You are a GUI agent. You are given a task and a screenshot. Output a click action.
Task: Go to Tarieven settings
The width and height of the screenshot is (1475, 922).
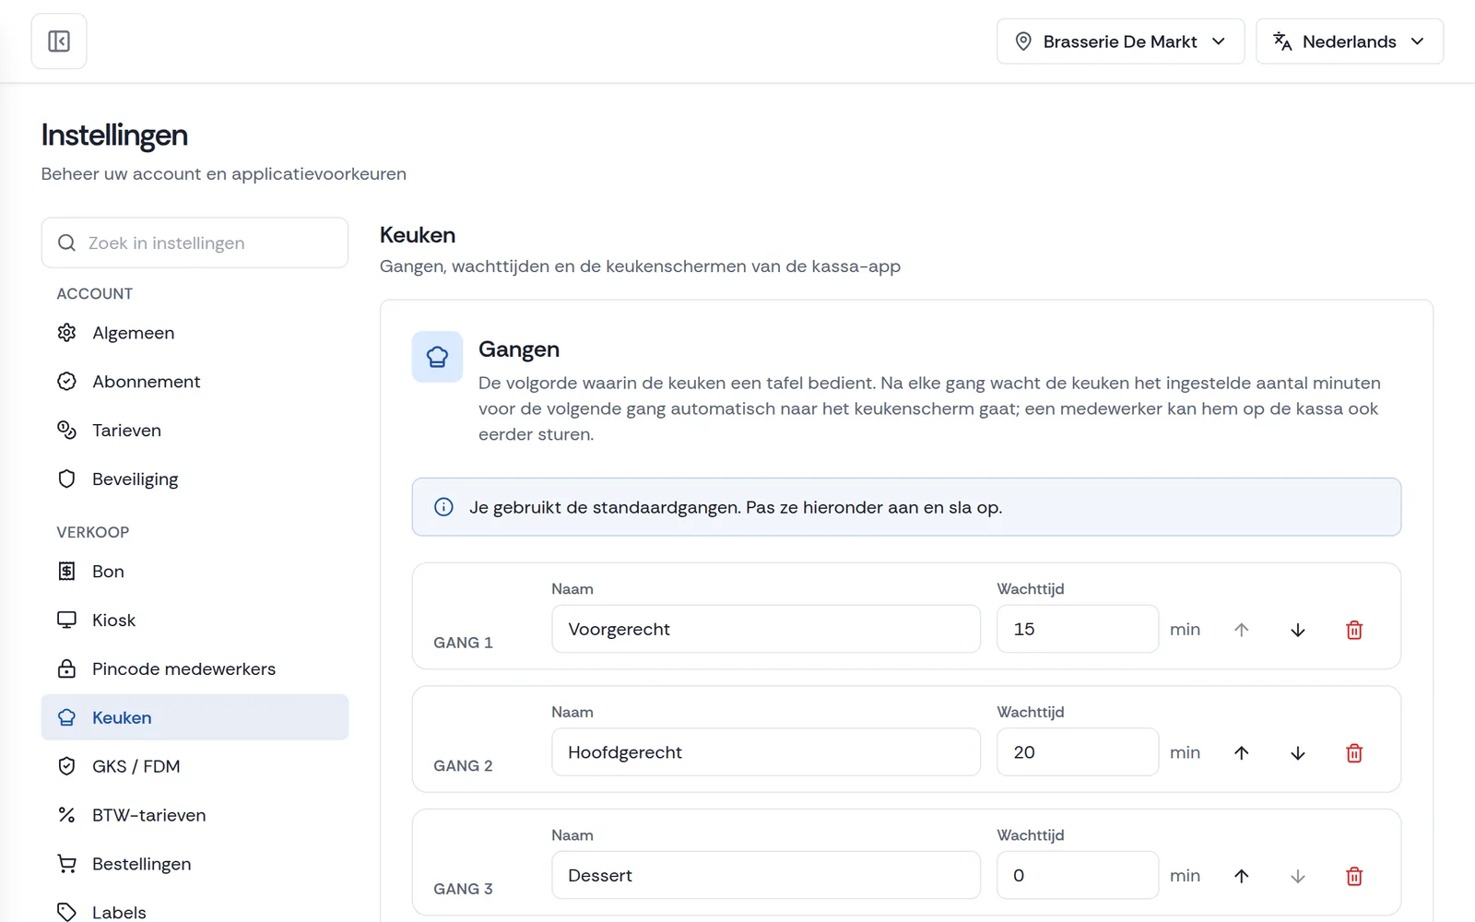pyautogui.click(x=195, y=431)
